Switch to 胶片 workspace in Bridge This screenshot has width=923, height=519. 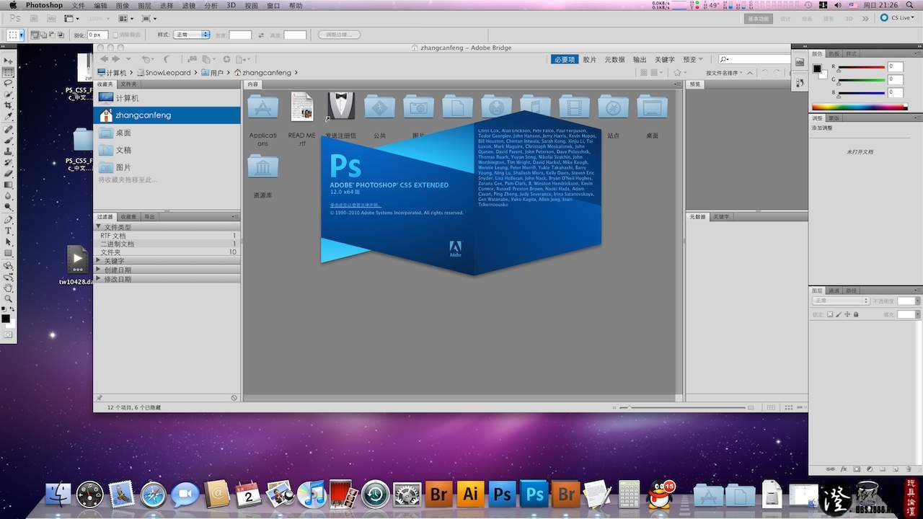[x=589, y=59]
